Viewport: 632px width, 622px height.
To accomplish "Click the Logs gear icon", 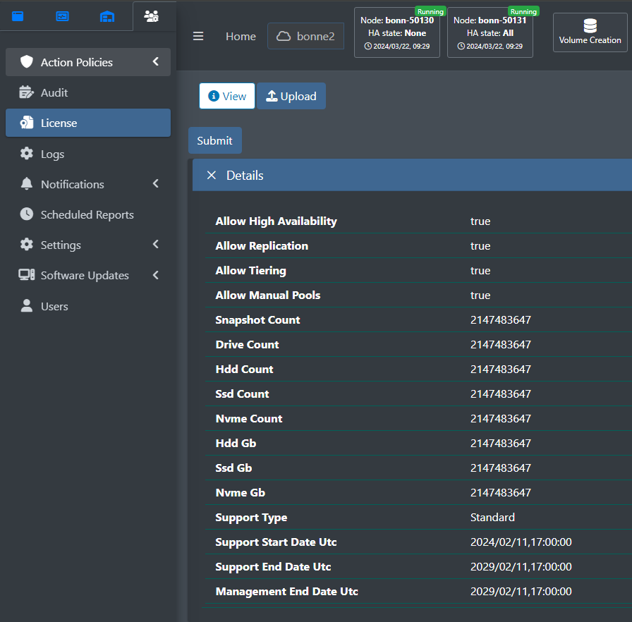I will pyautogui.click(x=27, y=154).
